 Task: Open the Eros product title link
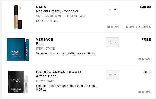40,44
